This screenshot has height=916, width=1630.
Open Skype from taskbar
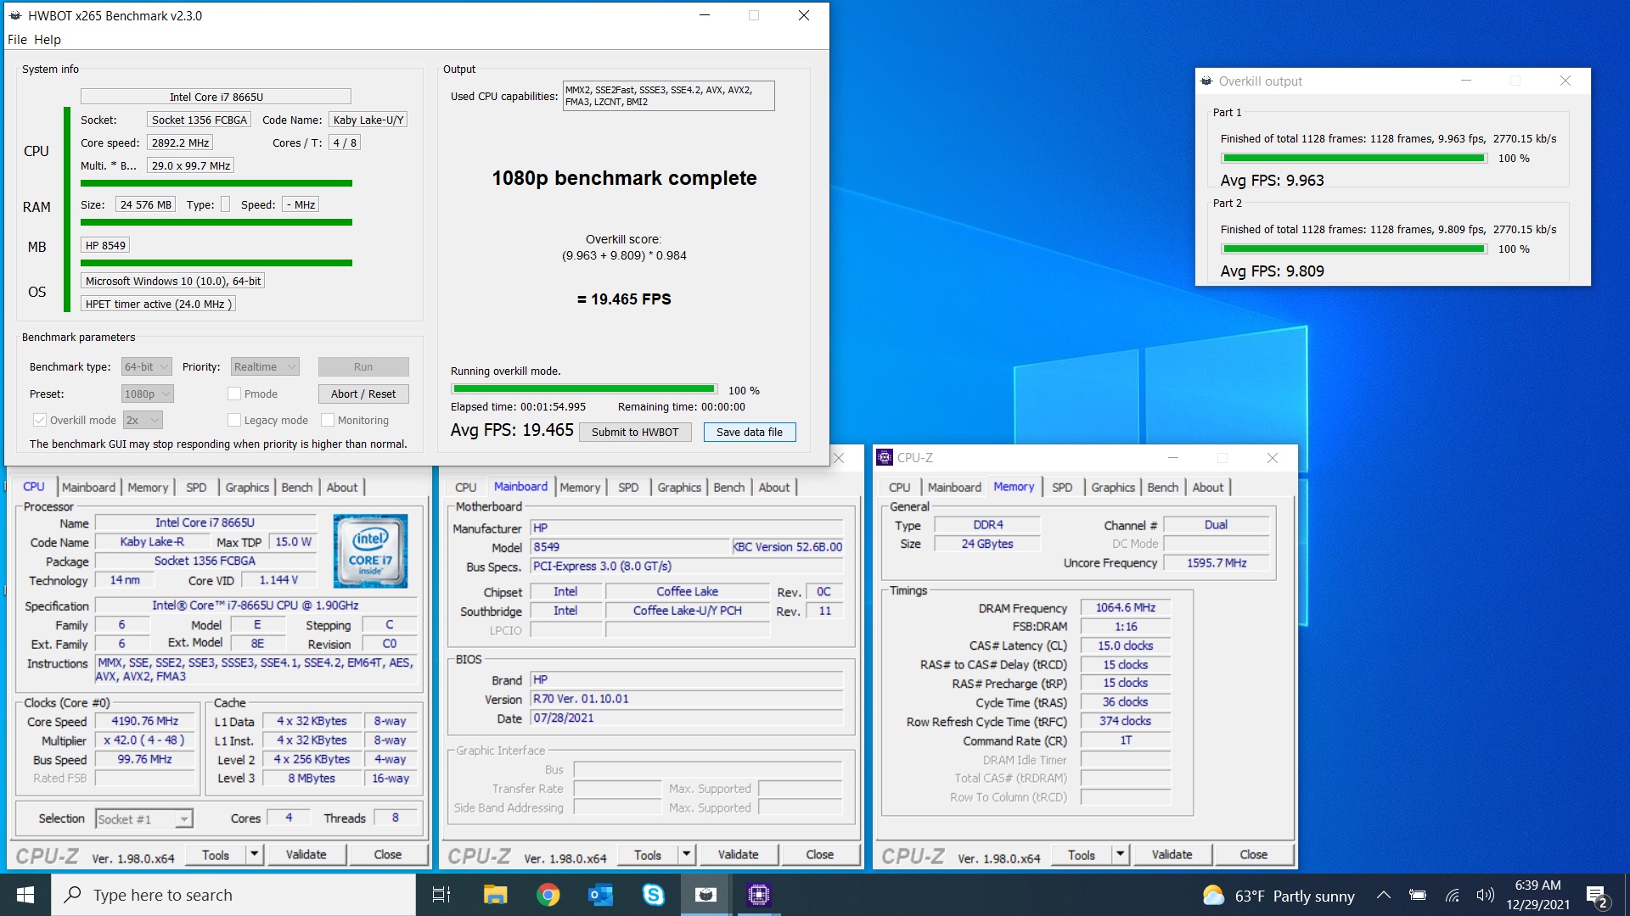[x=653, y=895]
